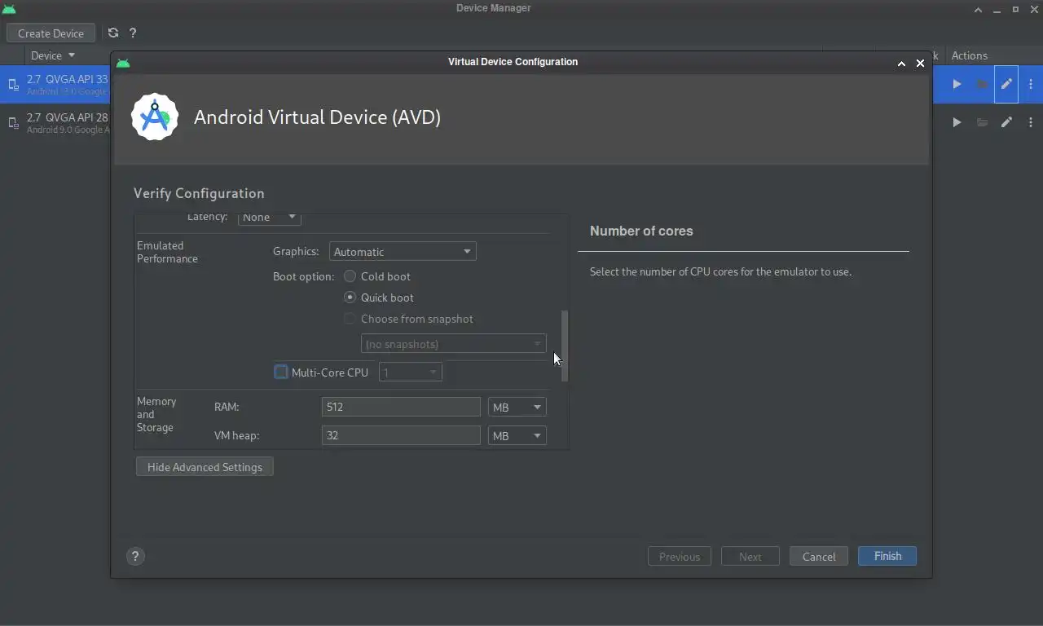Click Create Device button
This screenshot has height=626, width=1043.
click(51, 33)
